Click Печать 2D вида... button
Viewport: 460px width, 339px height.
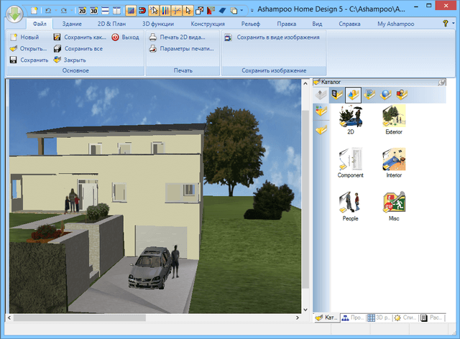tap(177, 37)
